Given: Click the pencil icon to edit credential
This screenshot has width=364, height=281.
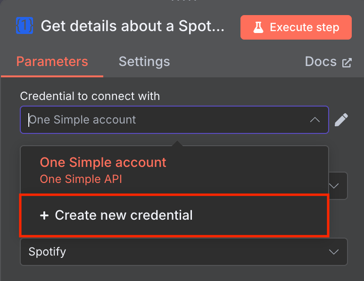Looking at the screenshot, I should click(x=341, y=120).
